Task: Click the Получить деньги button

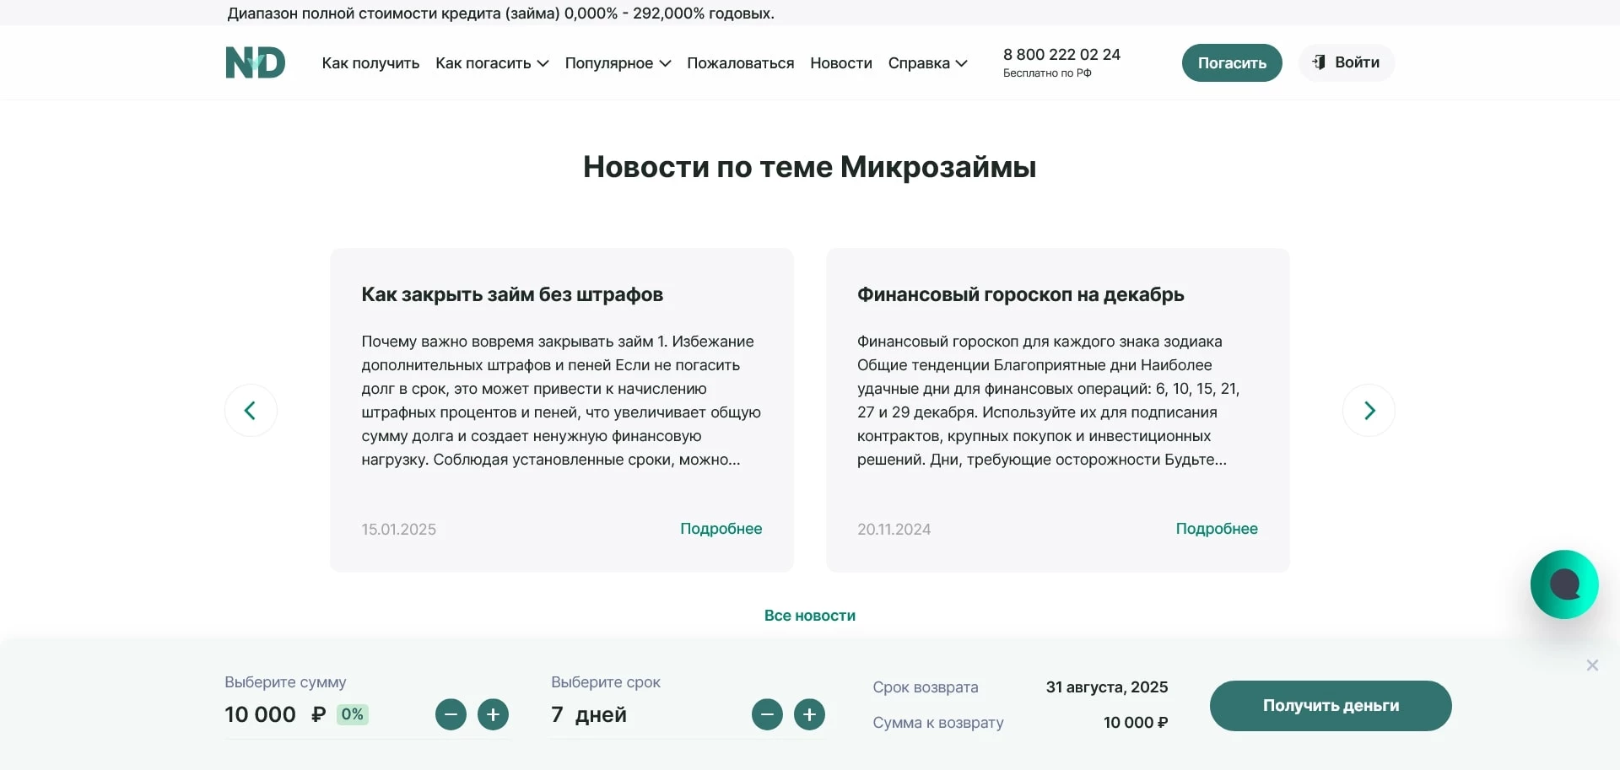Action: (x=1331, y=706)
